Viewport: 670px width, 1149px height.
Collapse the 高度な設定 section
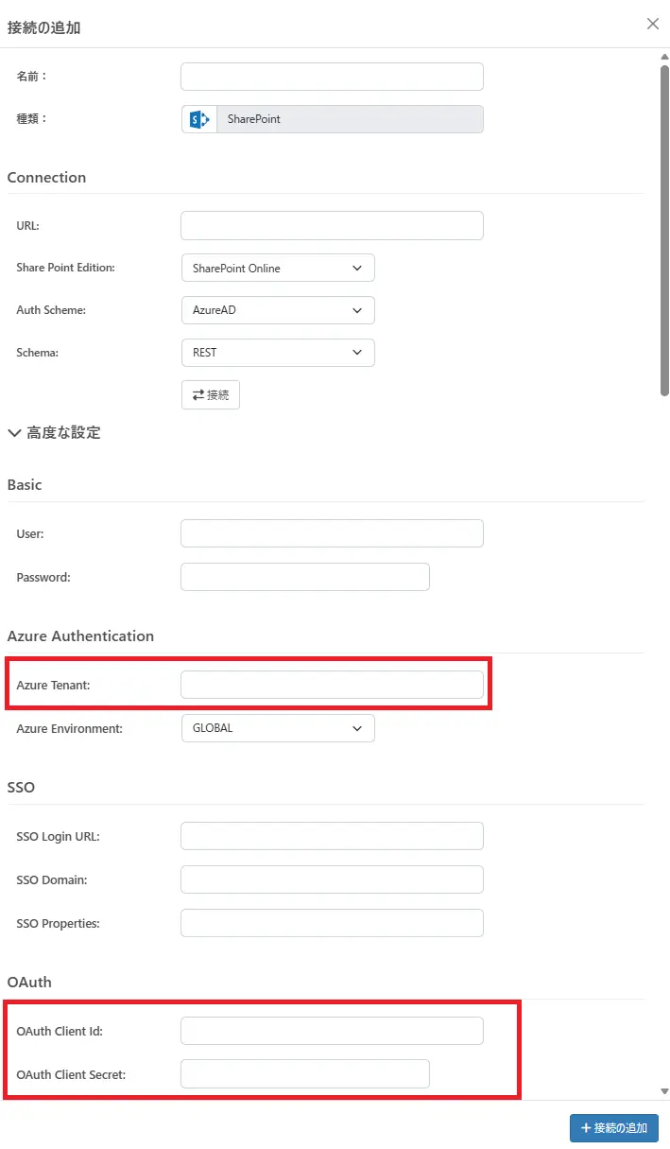click(55, 433)
